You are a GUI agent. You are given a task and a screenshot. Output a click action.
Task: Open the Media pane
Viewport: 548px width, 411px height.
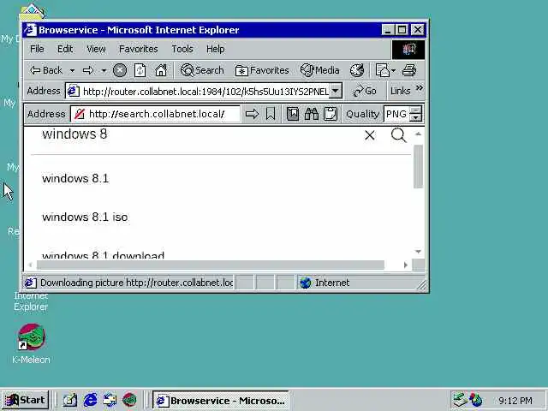[x=319, y=70]
